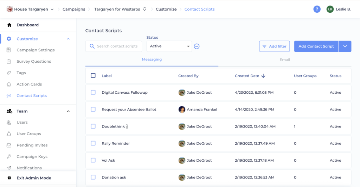Image resolution: width=360 pixels, height=187 pixels.
Task: Click the Created By column header
Action: 188,76
